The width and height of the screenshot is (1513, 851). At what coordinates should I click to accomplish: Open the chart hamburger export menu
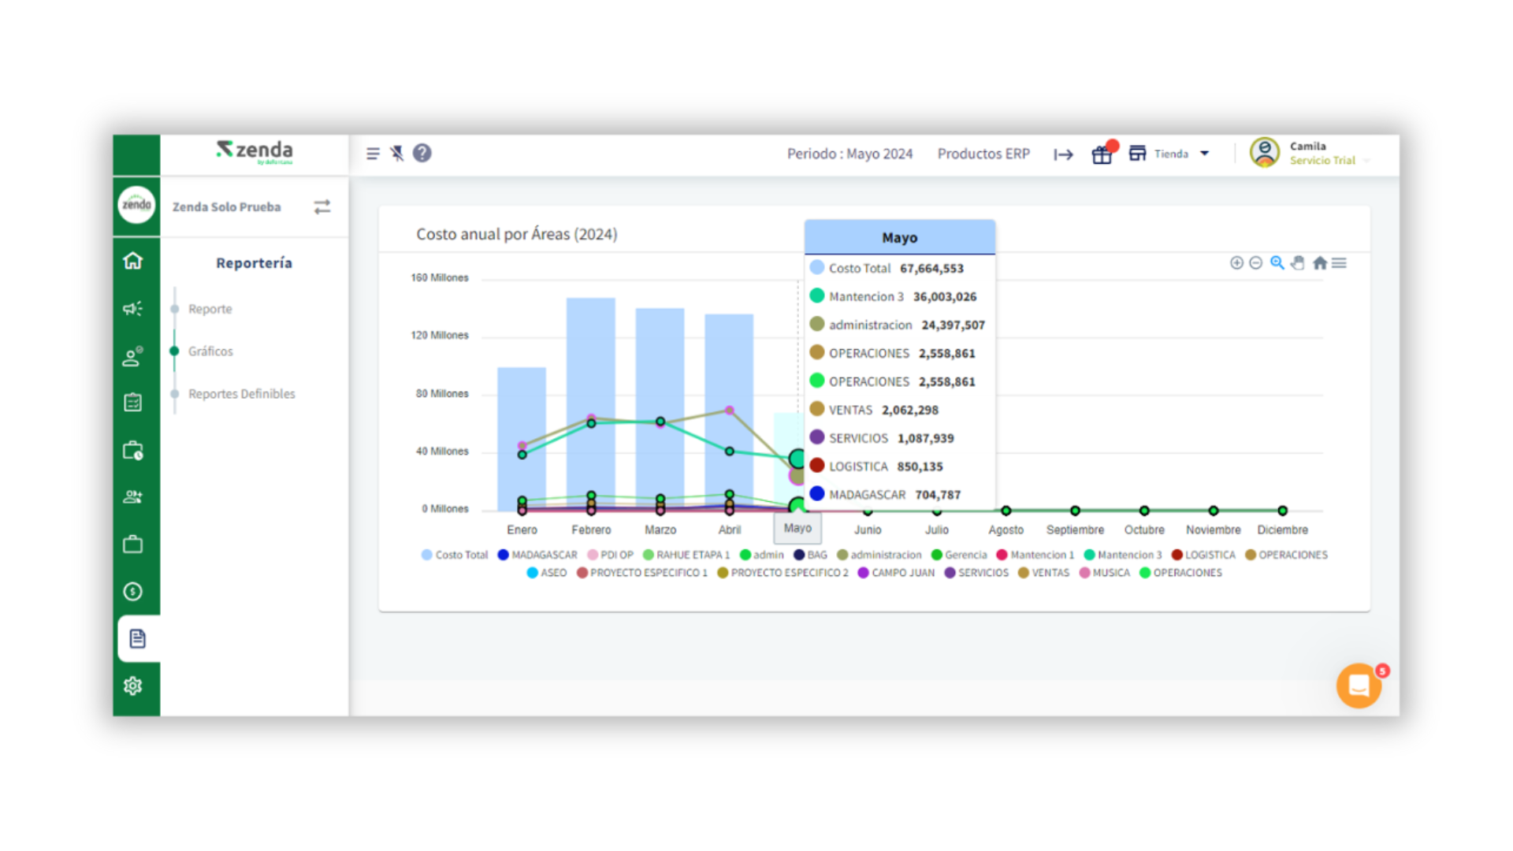point(1340,263)
